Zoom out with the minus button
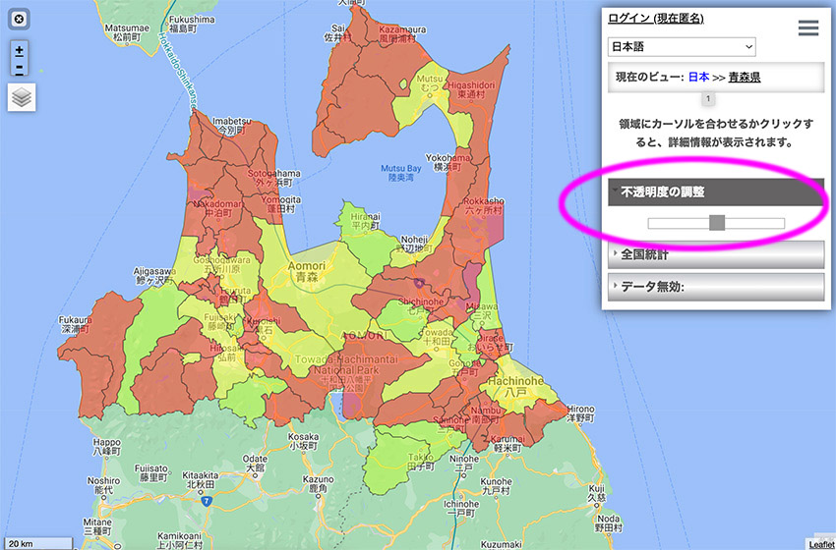 click(x=20, y=69)
